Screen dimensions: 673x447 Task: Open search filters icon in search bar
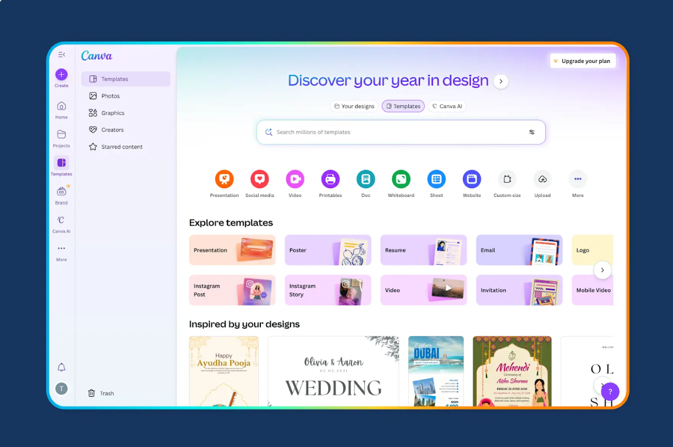(532, 132)
